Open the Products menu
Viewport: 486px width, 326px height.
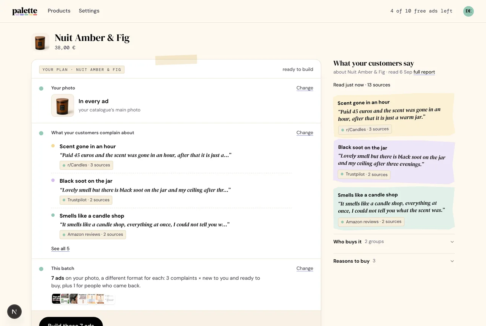click(x=59, y=11)
